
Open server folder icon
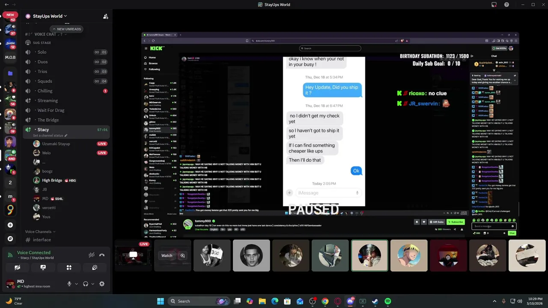point(10,73)
